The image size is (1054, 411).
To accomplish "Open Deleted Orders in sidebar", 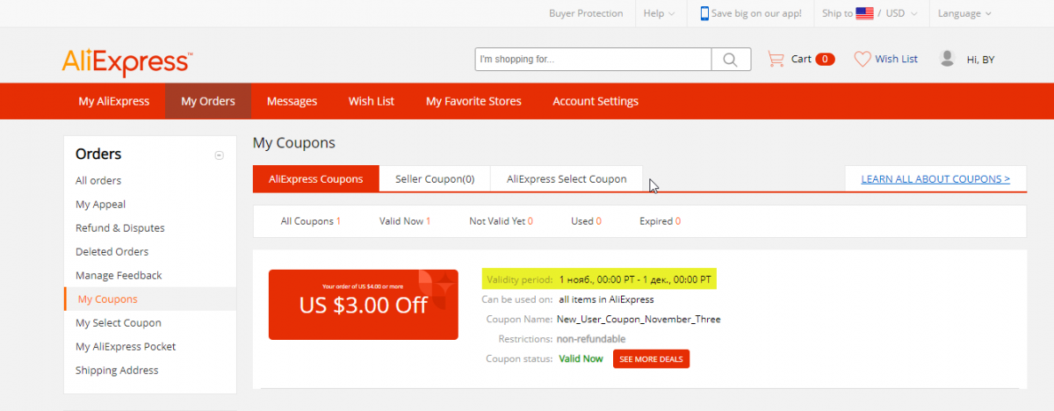I will click(x=112, y=251).
